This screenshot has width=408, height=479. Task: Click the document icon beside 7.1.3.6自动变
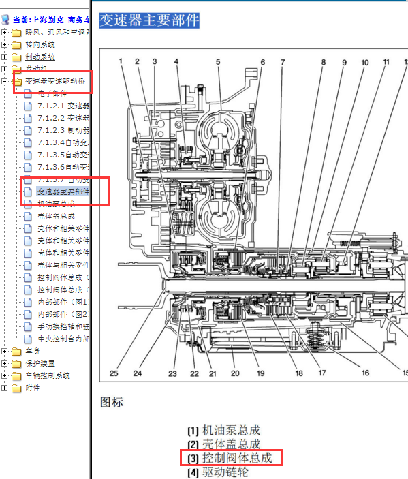[27, 167]
